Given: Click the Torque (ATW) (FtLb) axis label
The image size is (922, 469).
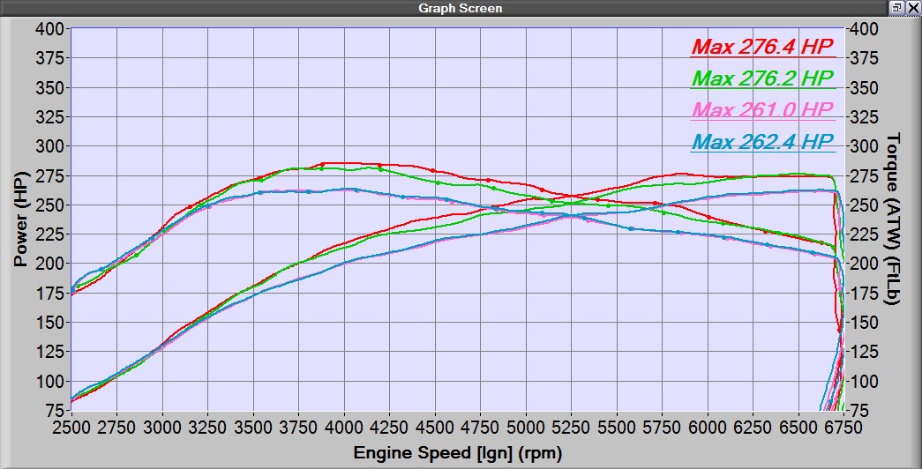Looking at the screenshot, I should click(893, 220).
